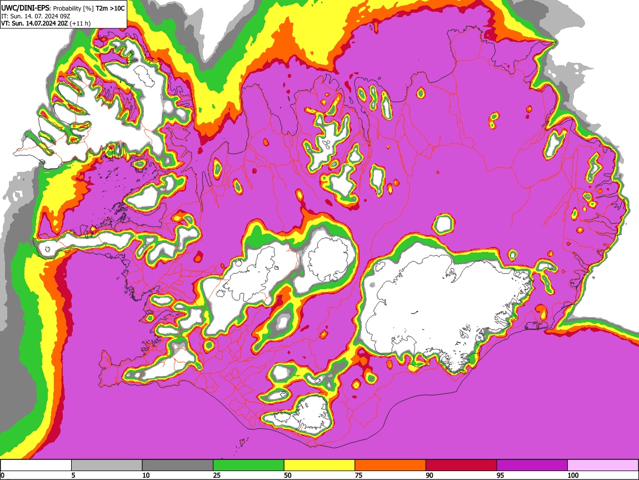This screenshot has height=480, width=639.
Task: Click the legend value '50'
Action: click(288, 475)
